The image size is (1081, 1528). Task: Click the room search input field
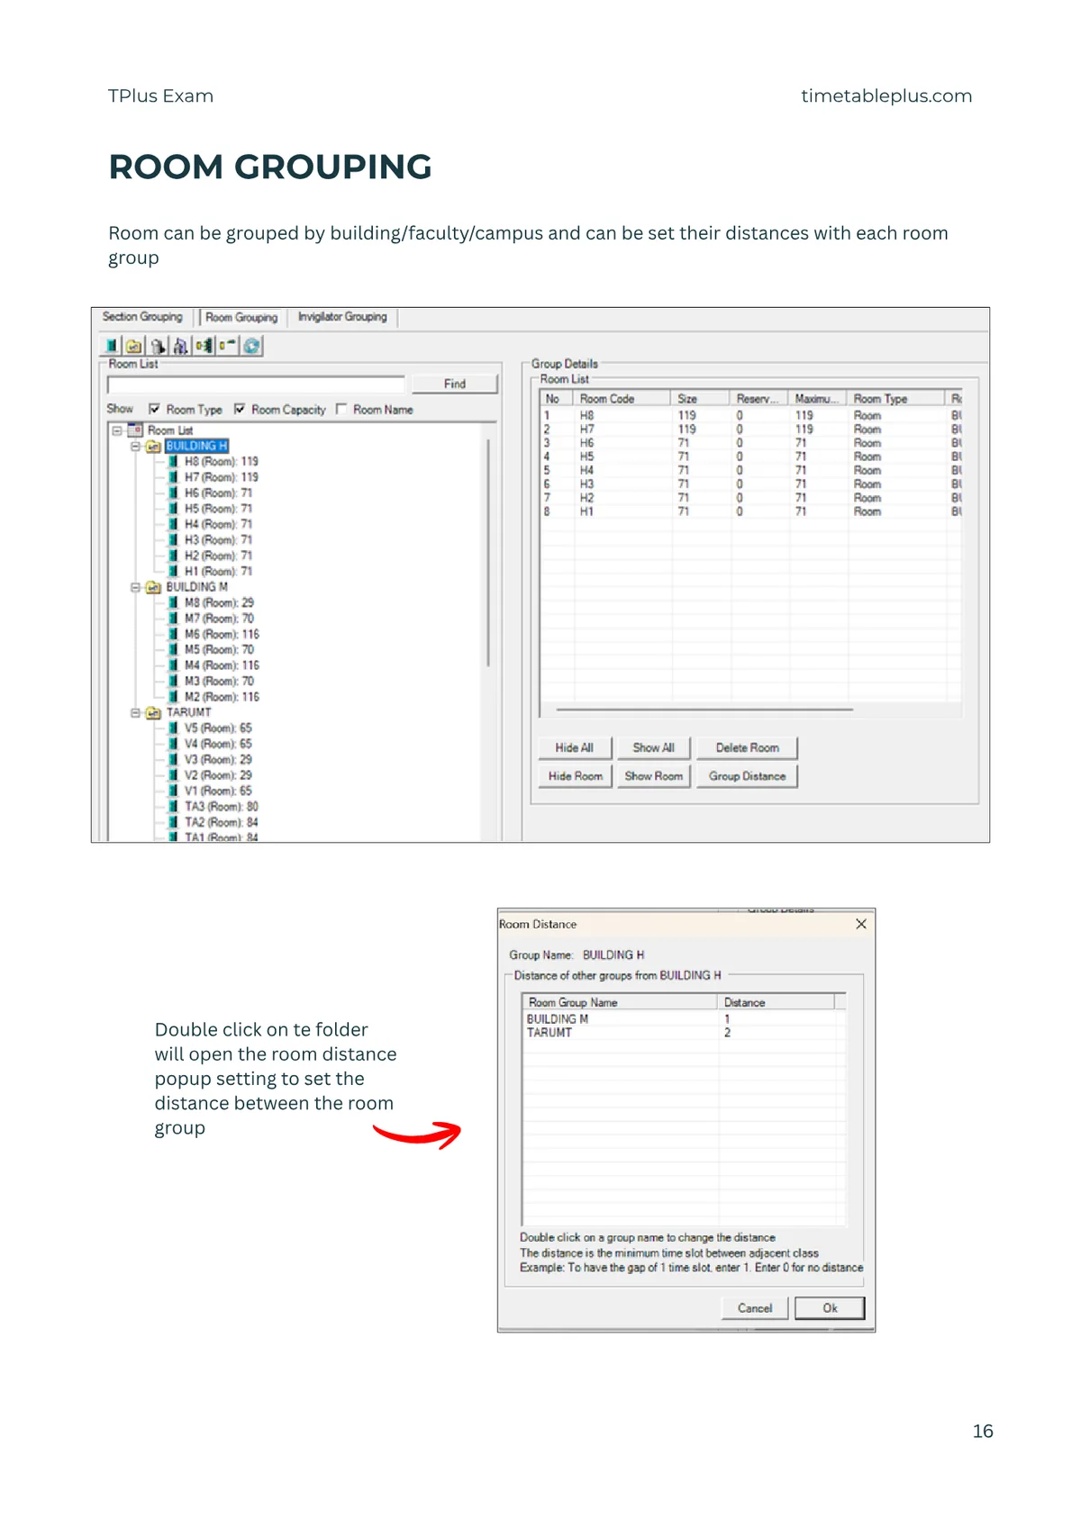tap(257, 384)
